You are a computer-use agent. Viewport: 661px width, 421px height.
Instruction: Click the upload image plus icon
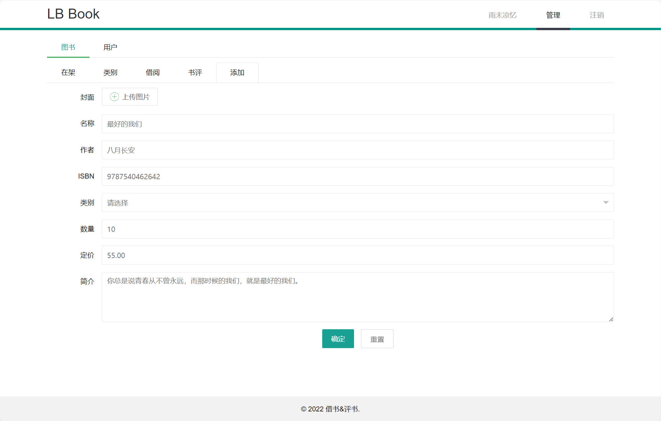coord(114,97)
